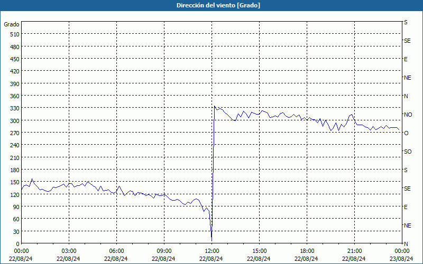Click the 60 degree axis label

click(16, 219)
